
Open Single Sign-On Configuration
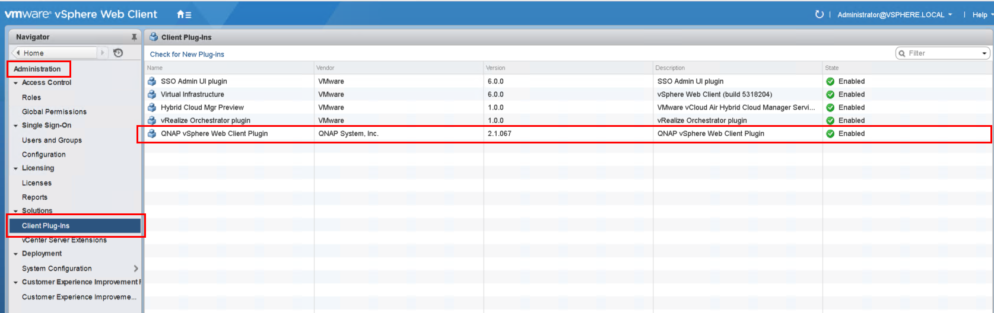[x=43, y=154]
